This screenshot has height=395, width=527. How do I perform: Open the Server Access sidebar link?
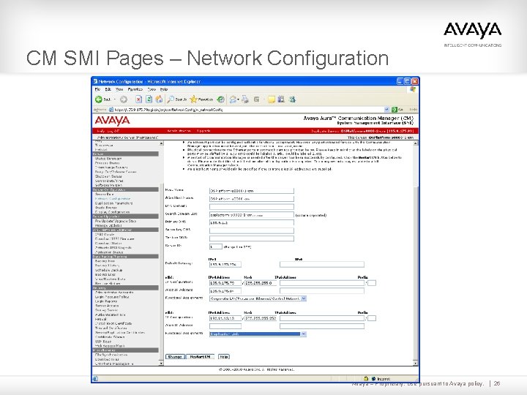[x=107, y=306]
